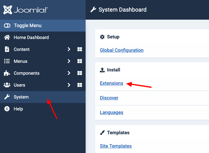
Task: Click the Install upload icon
Action: [x=102, y=70]
